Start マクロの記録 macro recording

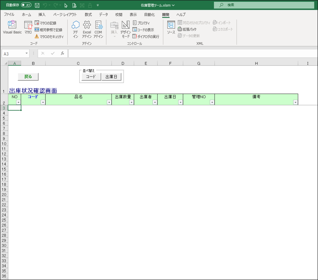pyautogui.click(x=45, y=23)
